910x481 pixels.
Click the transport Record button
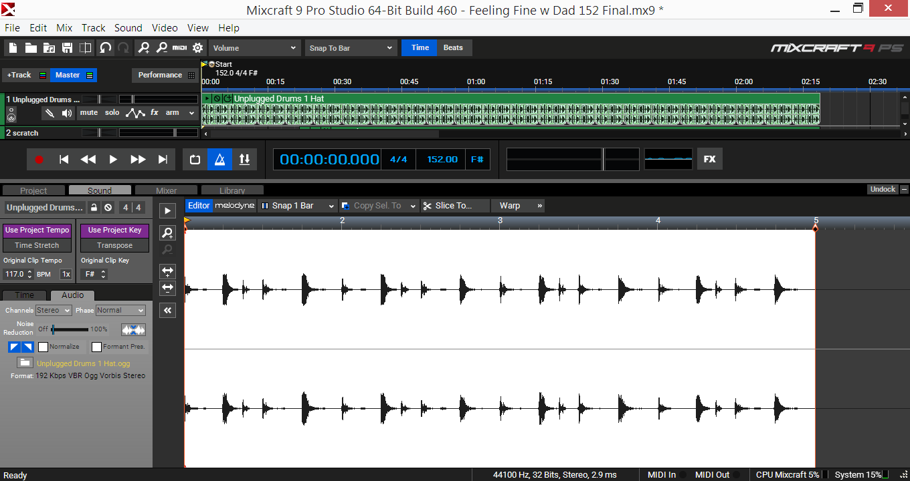point(39,159)
